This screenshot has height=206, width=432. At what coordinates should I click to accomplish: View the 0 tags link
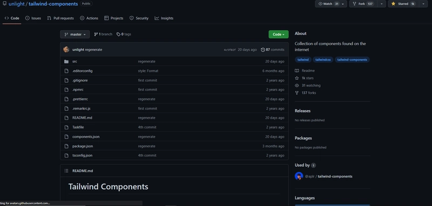click(x=124, y=34)
